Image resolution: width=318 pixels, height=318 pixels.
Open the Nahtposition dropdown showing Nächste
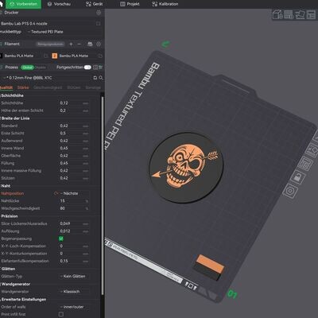coord(75,193)
